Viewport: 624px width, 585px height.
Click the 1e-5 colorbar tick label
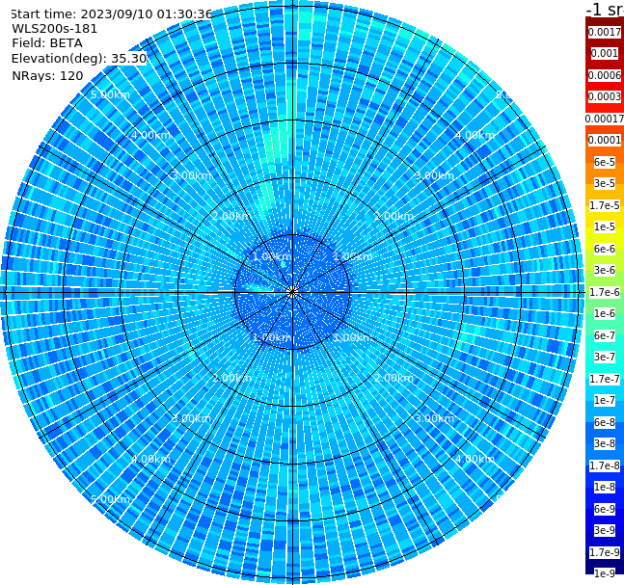[x=605, y=226]
